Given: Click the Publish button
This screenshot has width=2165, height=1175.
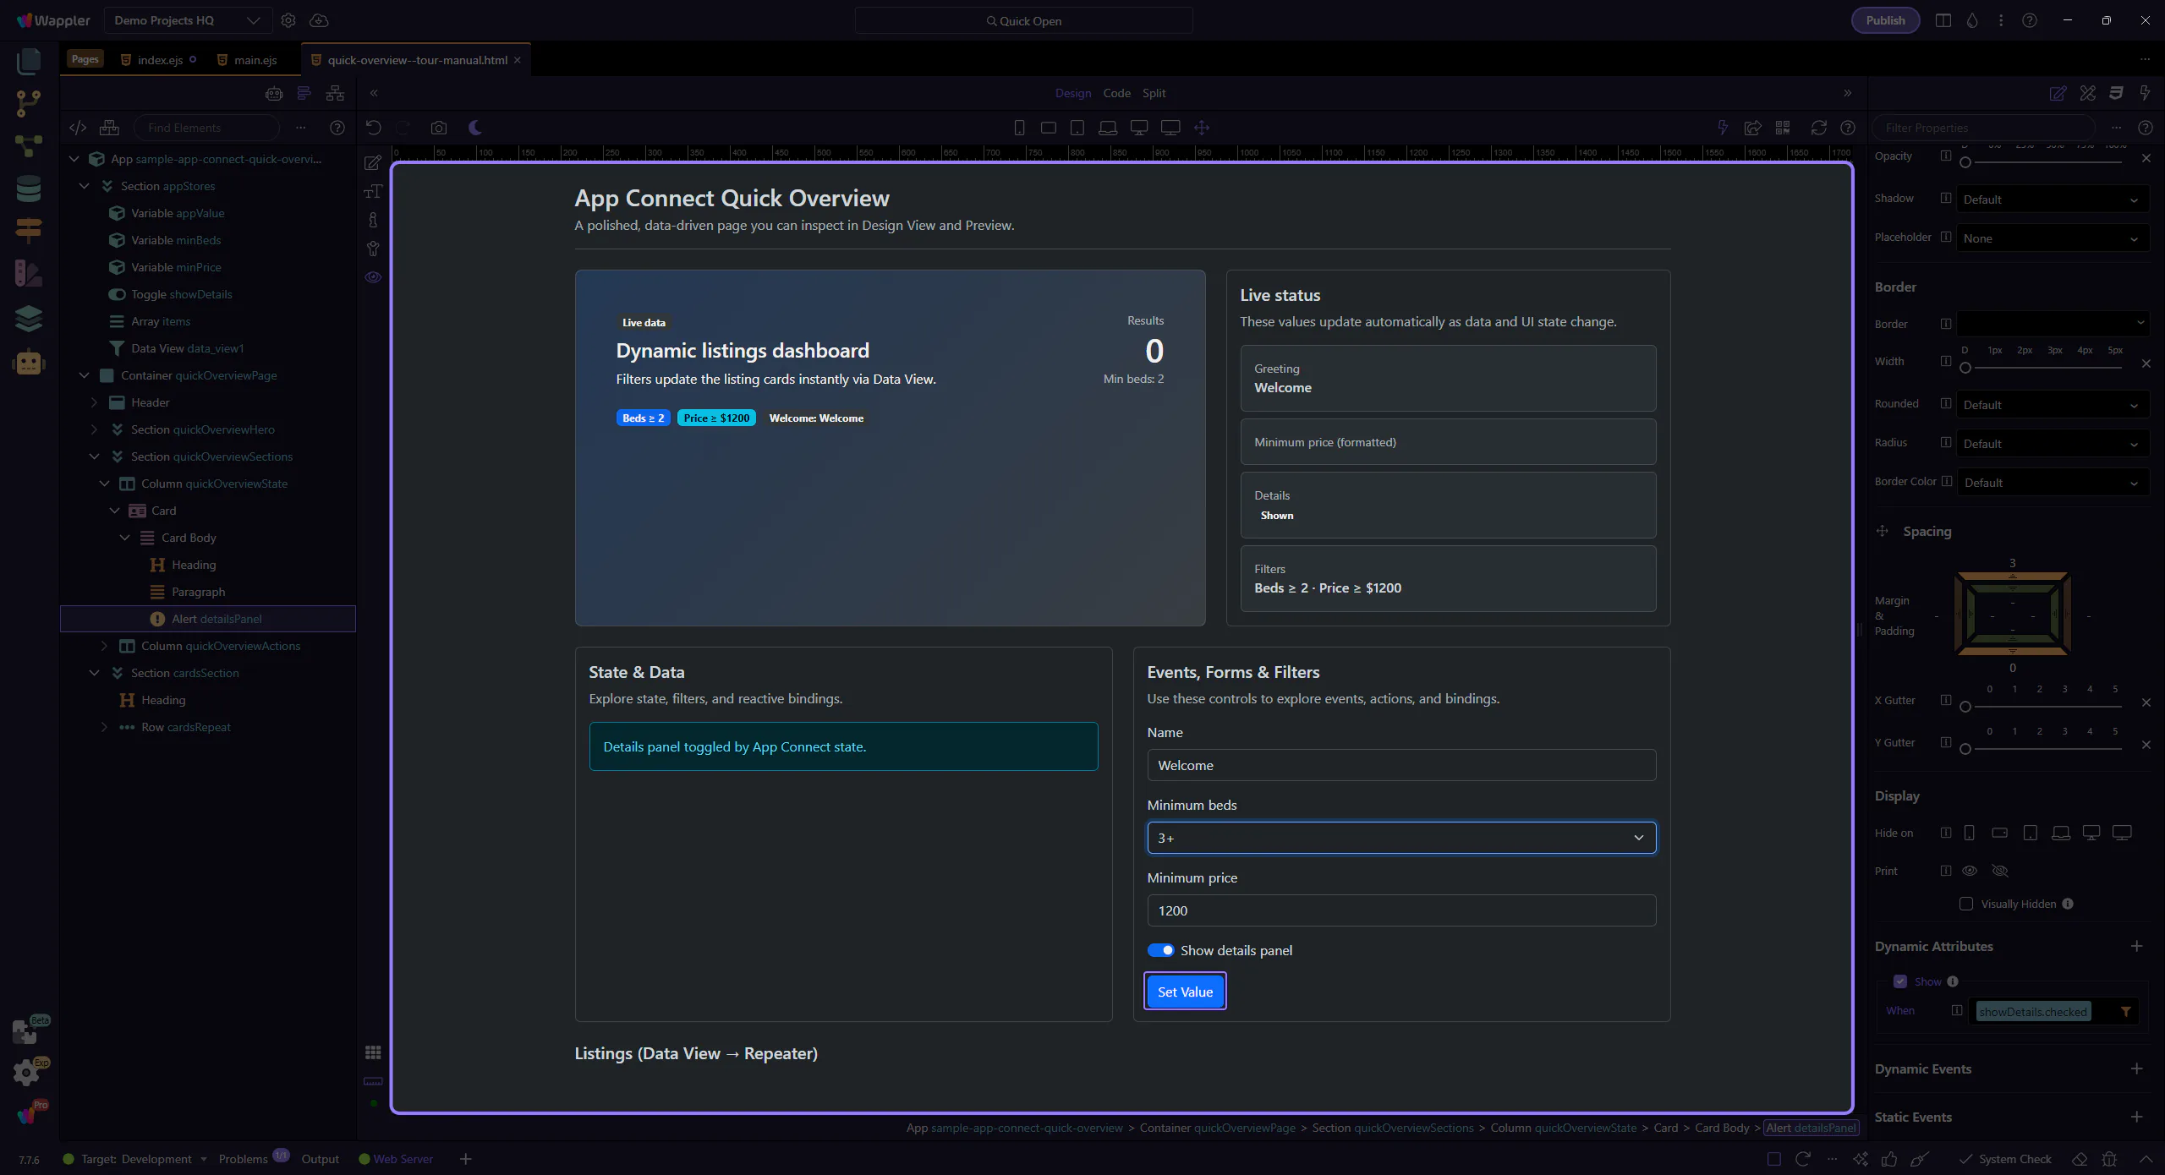Looking at the screenshot, I should 1885,20.
